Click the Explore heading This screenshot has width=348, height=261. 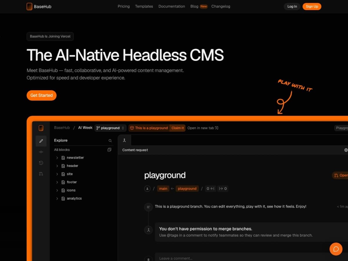pyautogui.click(x=61, y=140)
